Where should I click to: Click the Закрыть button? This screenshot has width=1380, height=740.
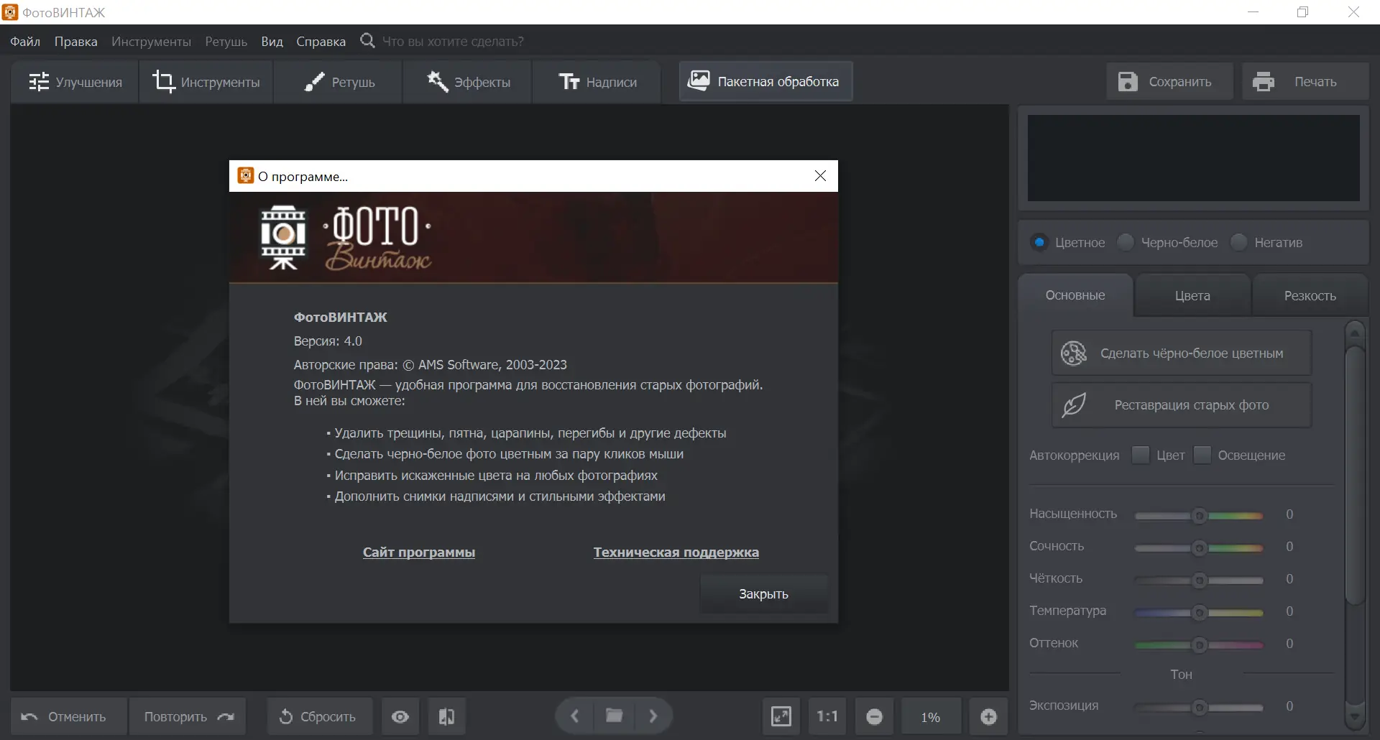pyautogui.click(x=764, y=594)
